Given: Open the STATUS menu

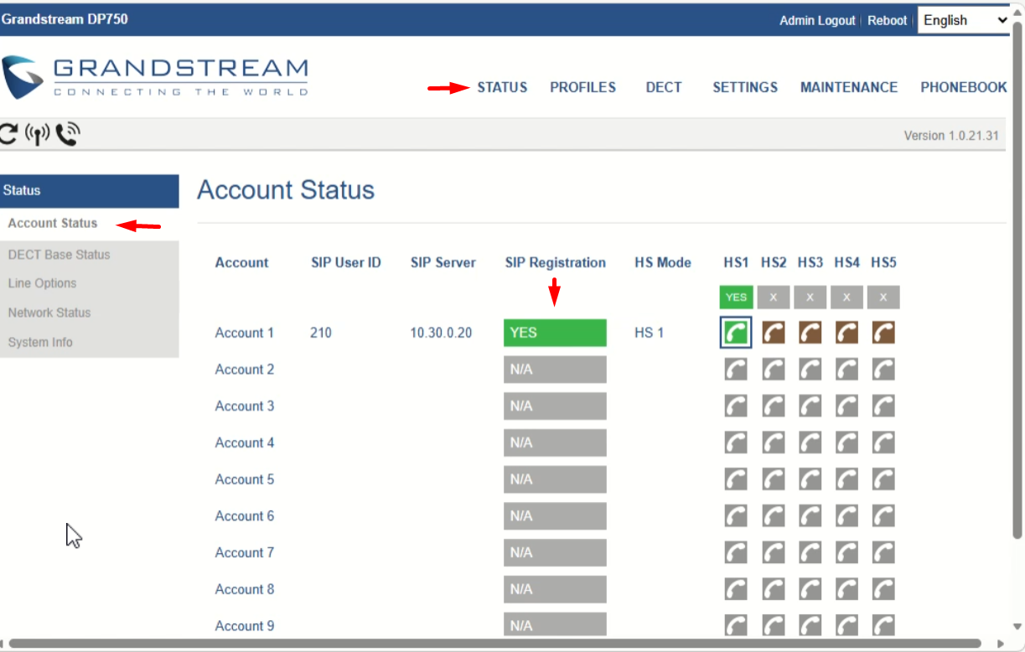Looking at the screenshot, I should coord(502,87).
